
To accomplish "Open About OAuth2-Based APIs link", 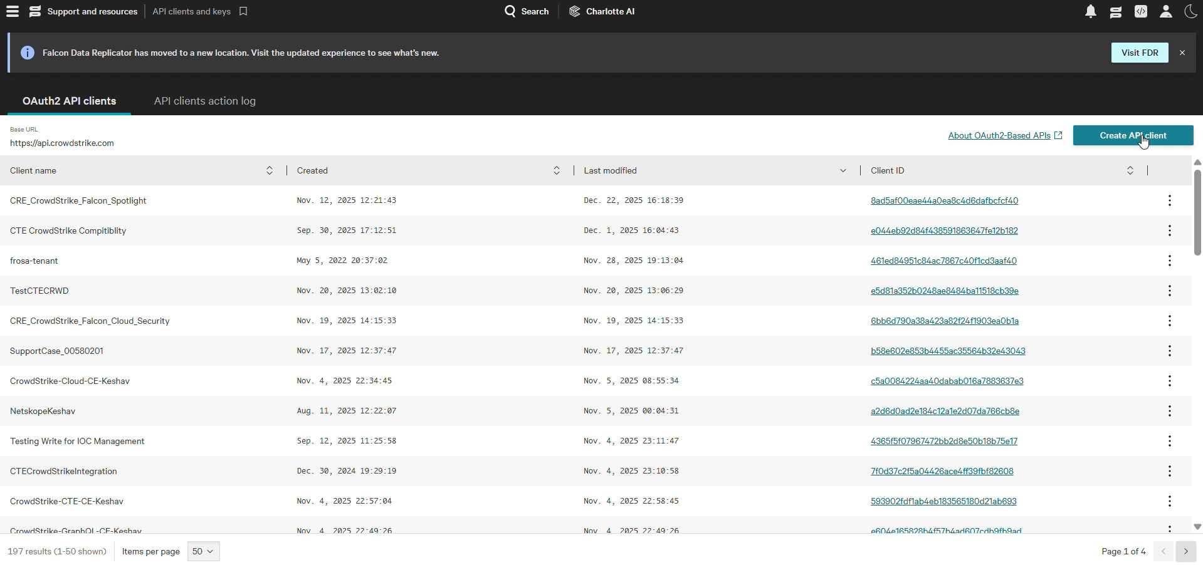I will coord(1005,135).
